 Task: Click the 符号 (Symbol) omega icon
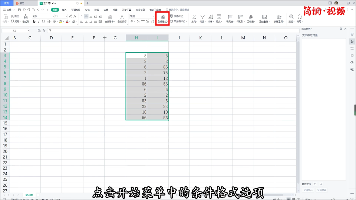tap(299, 17)
